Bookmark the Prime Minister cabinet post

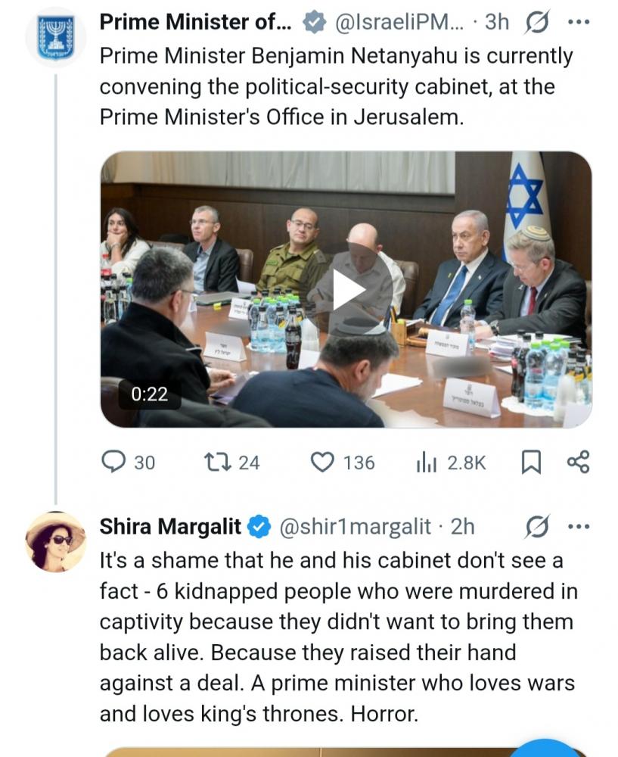coord(532,462)
